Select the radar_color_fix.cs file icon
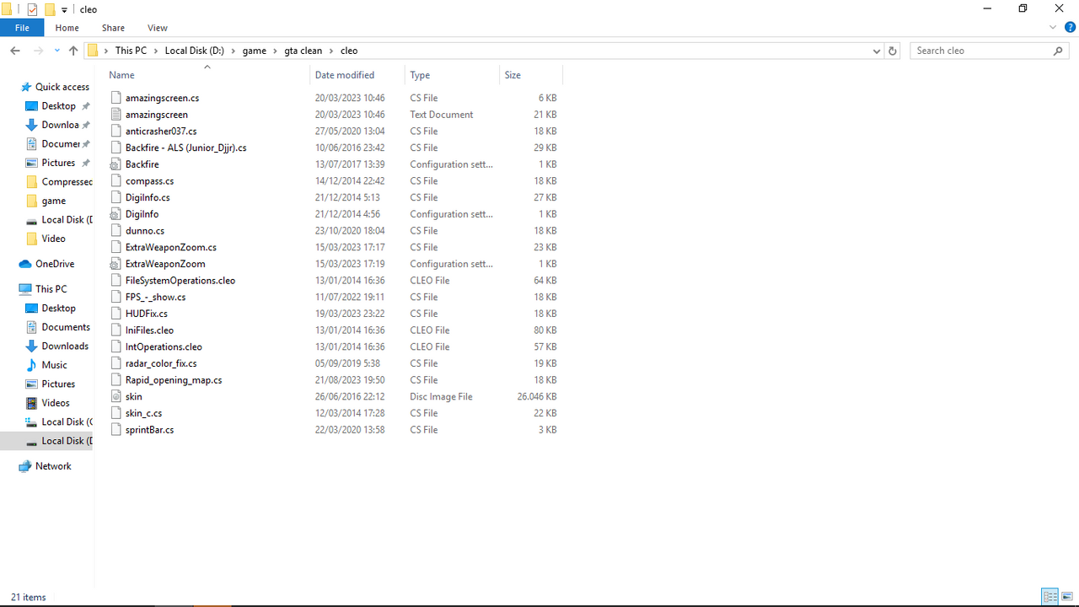Screen dimensions: 1079x607 [116, 363]
